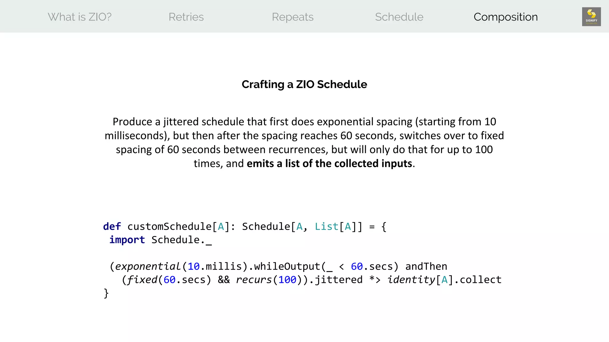Click 'fixed(60.secs)' in the code
Screen dimensions: 609x342
(169, 280)
